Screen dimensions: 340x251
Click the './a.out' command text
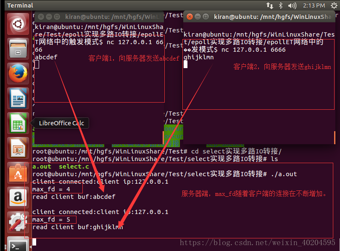[284, 174]
